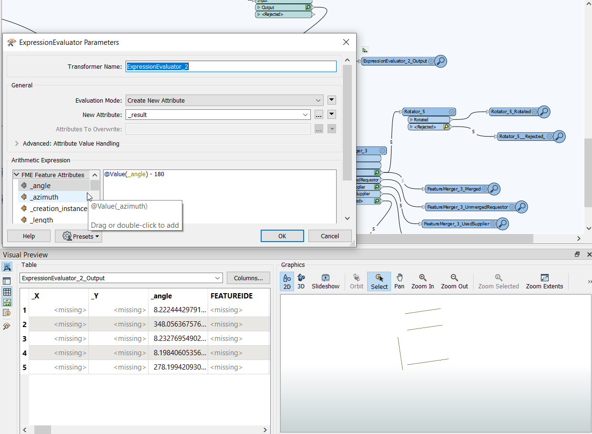Click into the arithmetic expression editor

pos(220,196)
